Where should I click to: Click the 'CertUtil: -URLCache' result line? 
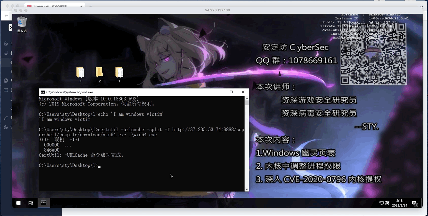click(x=81, y=155)
